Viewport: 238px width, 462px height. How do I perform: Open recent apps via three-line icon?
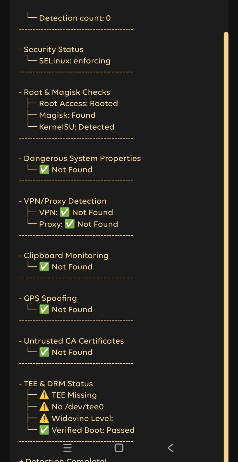68,448
